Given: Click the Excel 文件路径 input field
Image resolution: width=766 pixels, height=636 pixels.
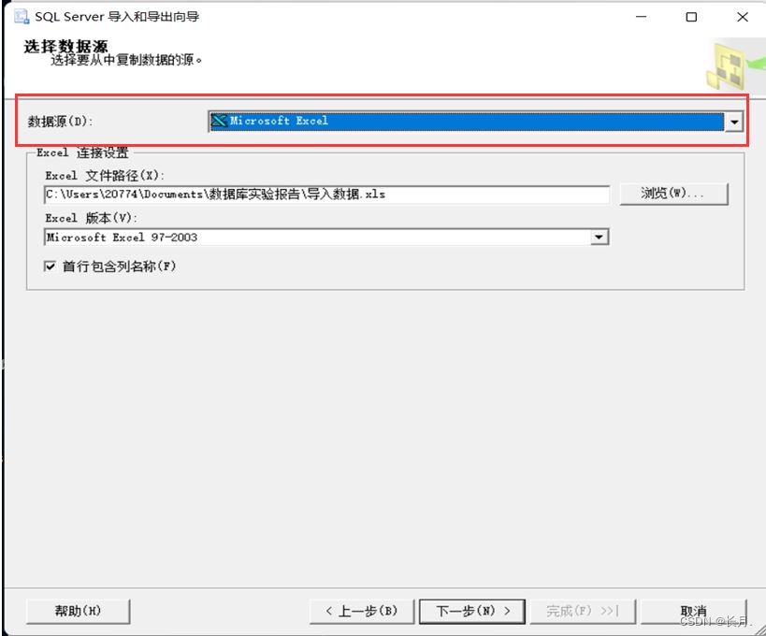Looking at the screenshot, I should pyautogui.click(x=326, y=195).
